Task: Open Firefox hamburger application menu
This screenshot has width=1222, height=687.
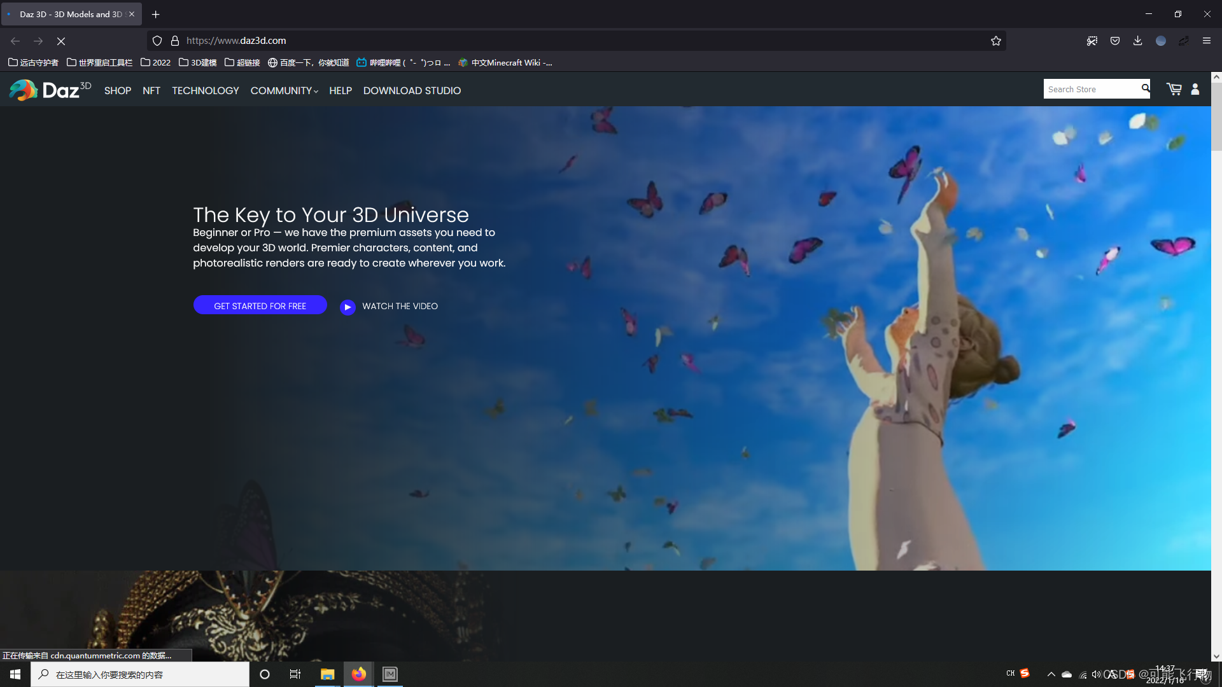Action: pos(1207,41)
